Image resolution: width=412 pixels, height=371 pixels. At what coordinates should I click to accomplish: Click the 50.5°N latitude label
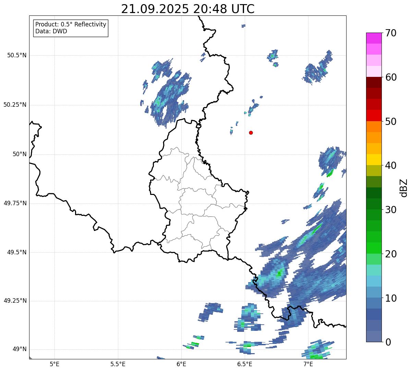[17, 55]
